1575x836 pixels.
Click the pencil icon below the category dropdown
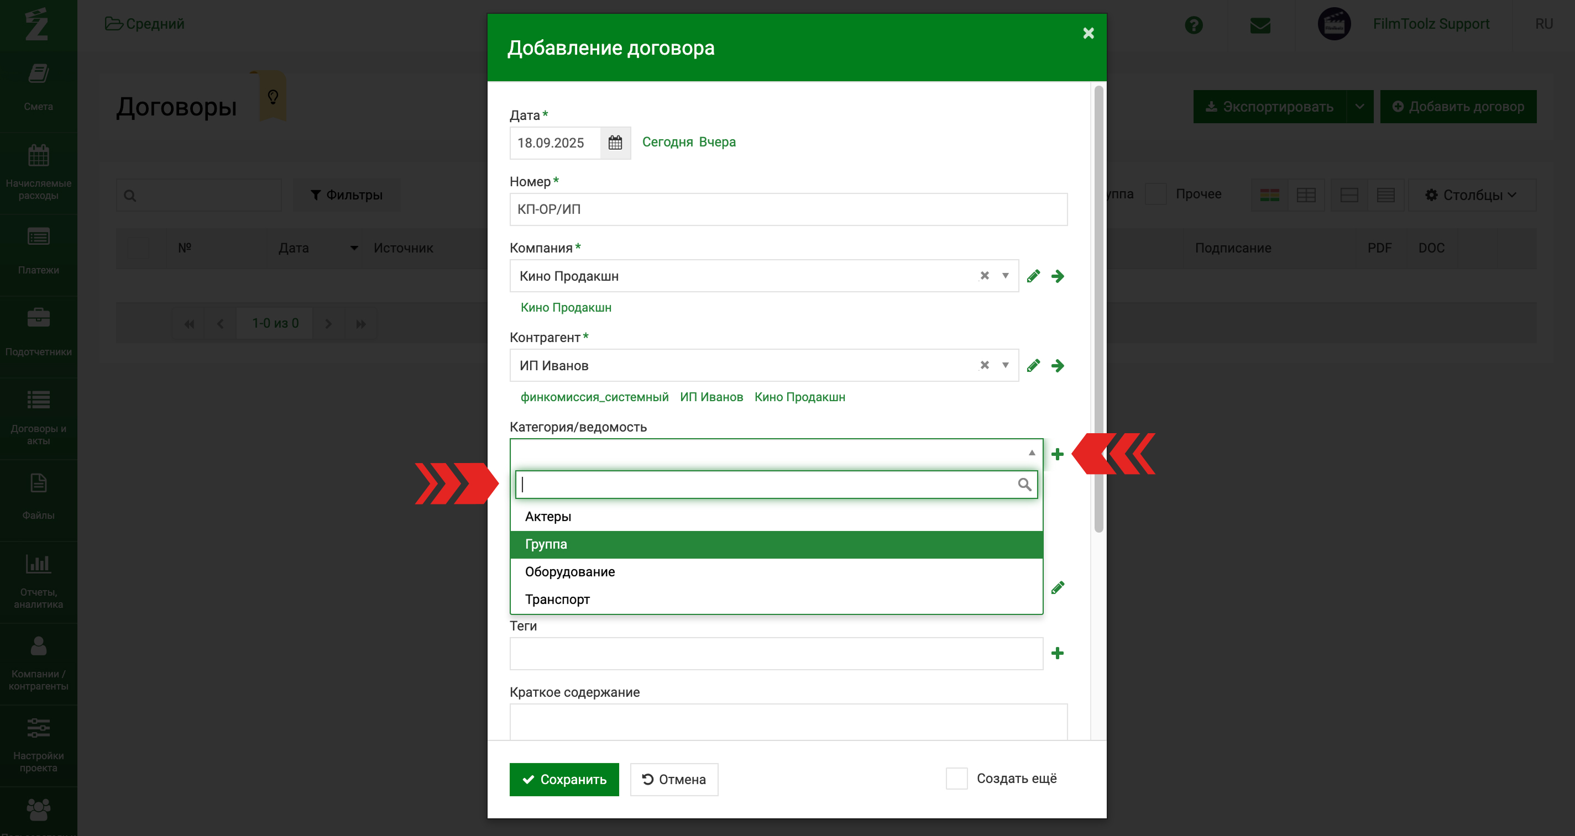pos(1057,588)
